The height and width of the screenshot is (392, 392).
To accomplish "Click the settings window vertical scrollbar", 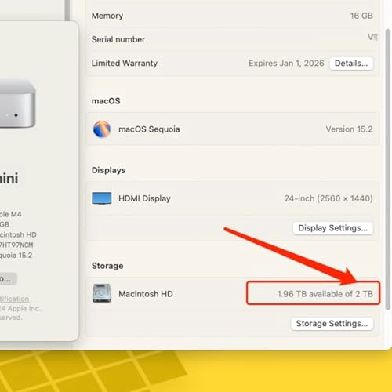I will click(x=388, y=170).
